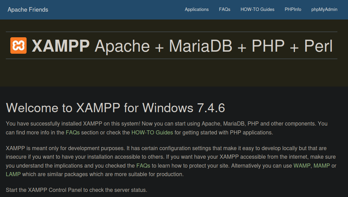Click the bold XAMPP word in banner
Image resolution: width=348 pixels, height=197 pixels.
[61, 46]
